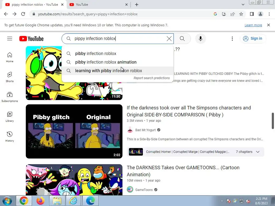Open Windows Explorer from taskbar
Viewport: 275px width, 206px height.
tap(57, 201)
